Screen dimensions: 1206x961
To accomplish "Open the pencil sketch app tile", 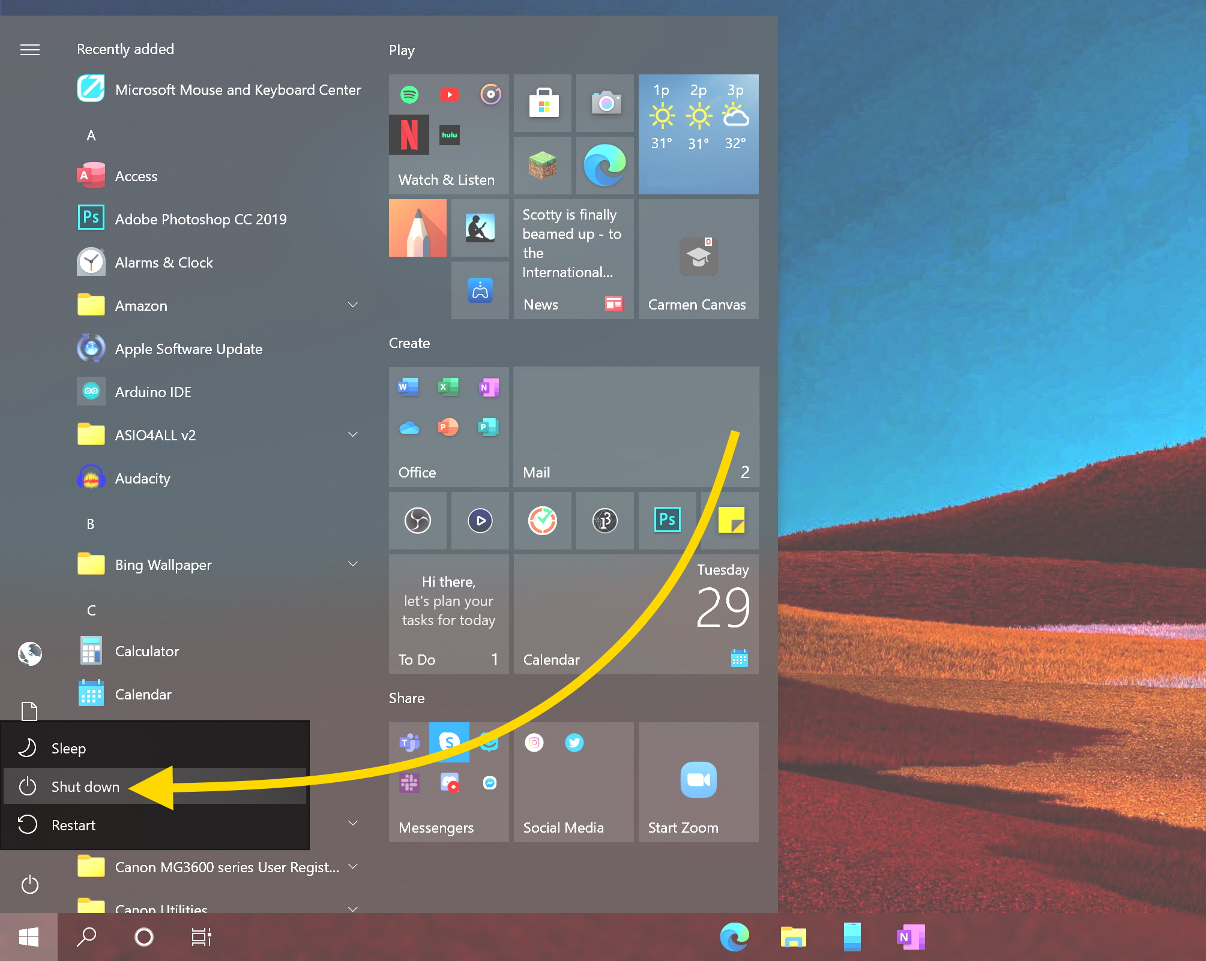I will point(418,228).
